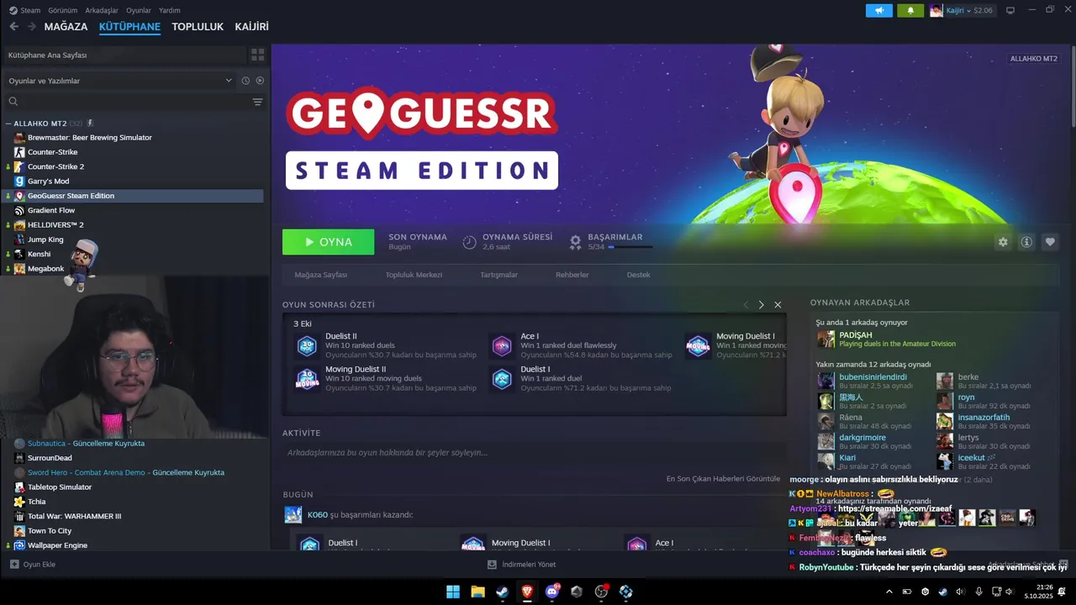Click the Steam news megaphone icon

879,10
